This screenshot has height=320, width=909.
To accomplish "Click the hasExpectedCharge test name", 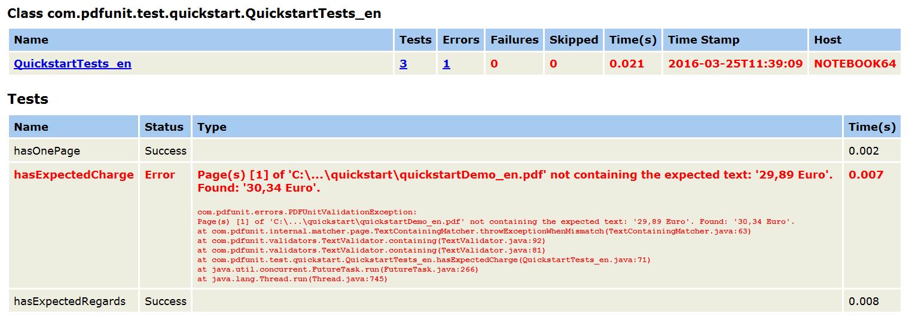I will click(74, 175).
